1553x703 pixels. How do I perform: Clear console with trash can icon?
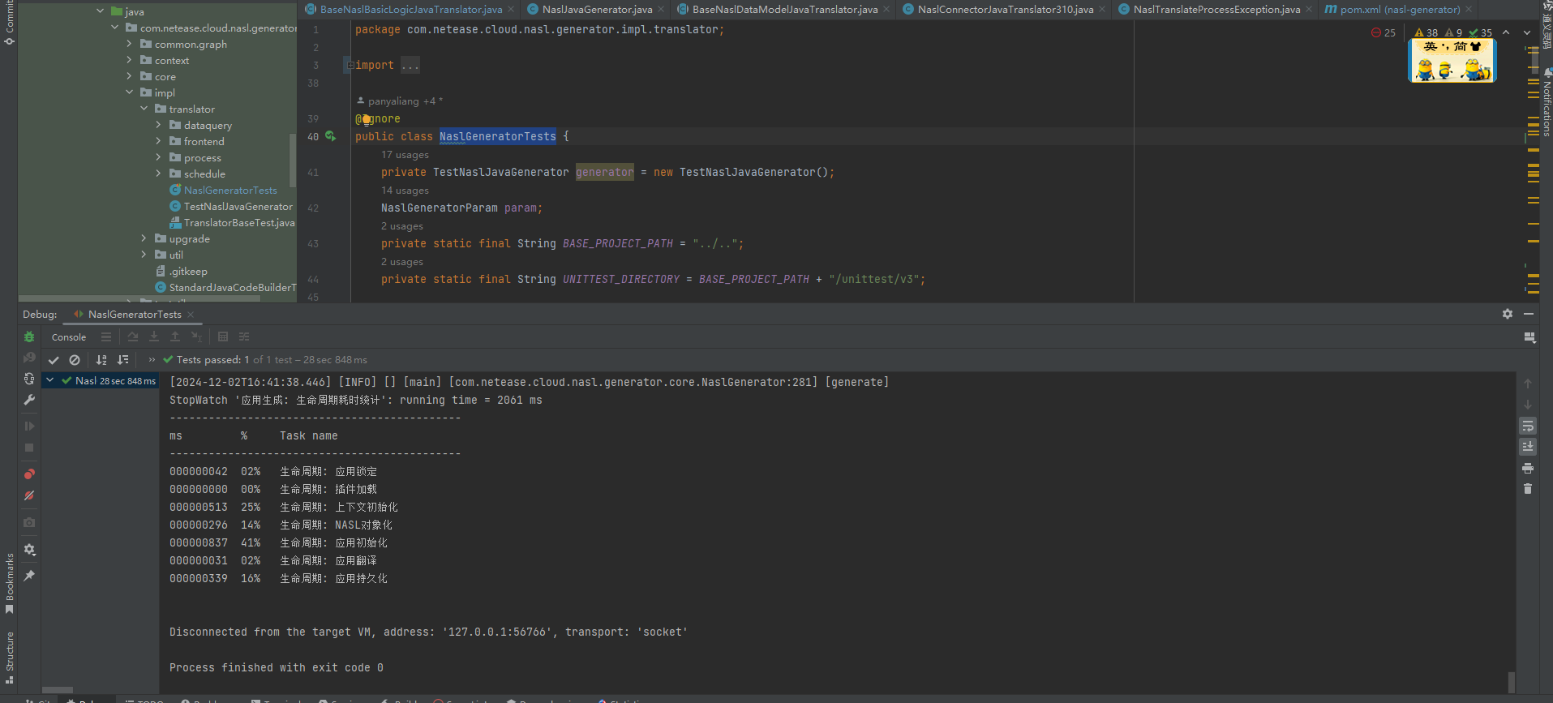1528,489
